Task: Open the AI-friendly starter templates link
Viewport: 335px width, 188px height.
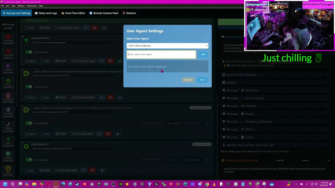Action: pos(275,151)
